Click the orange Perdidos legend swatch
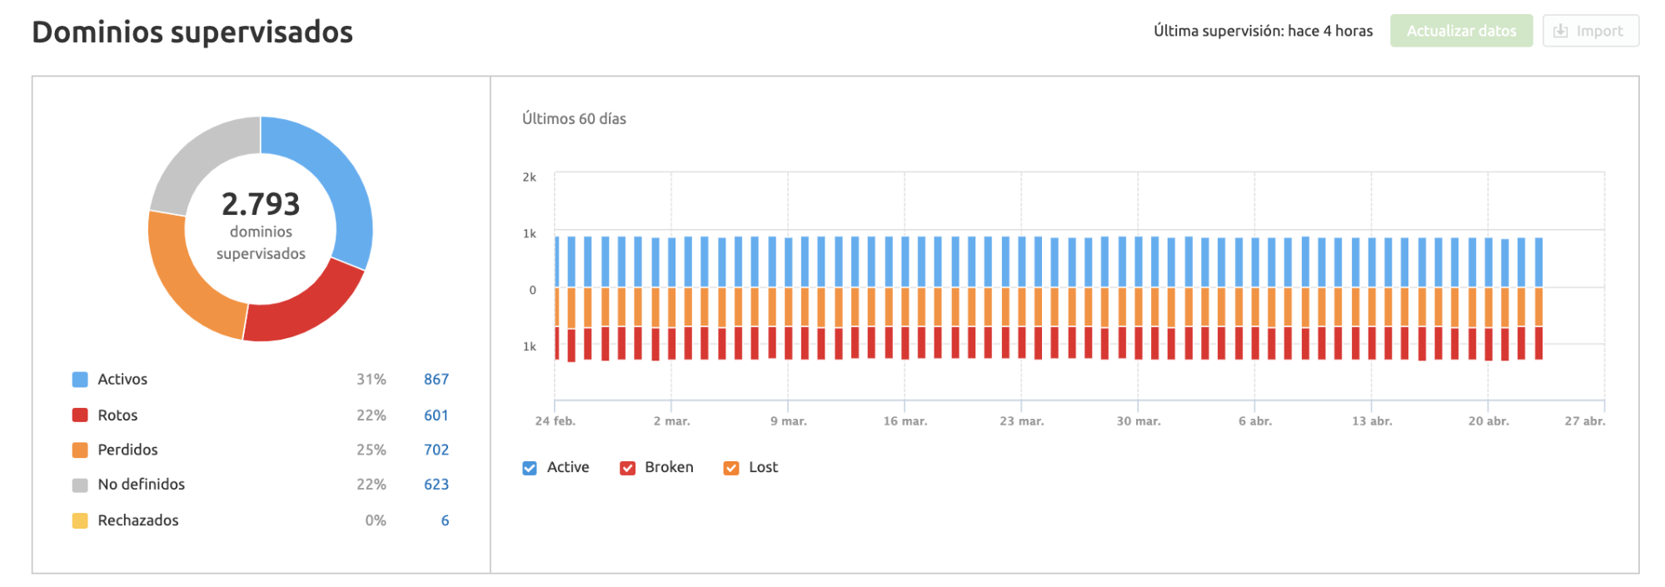 pyautogui.click(x=80, y=450)
